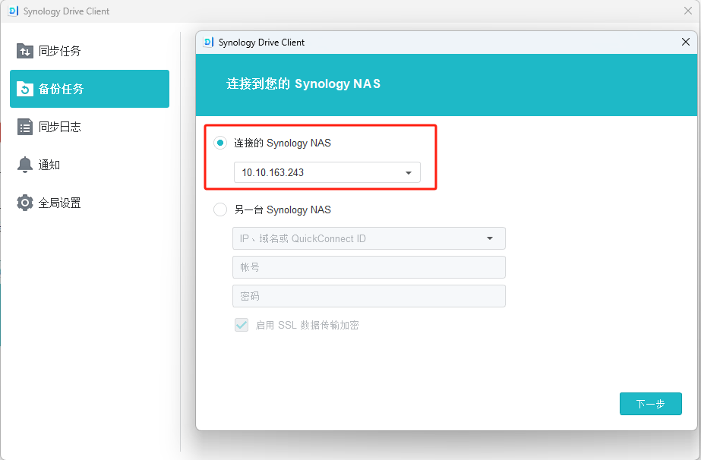Click the 密码 password input field

(x=369, y=296)
